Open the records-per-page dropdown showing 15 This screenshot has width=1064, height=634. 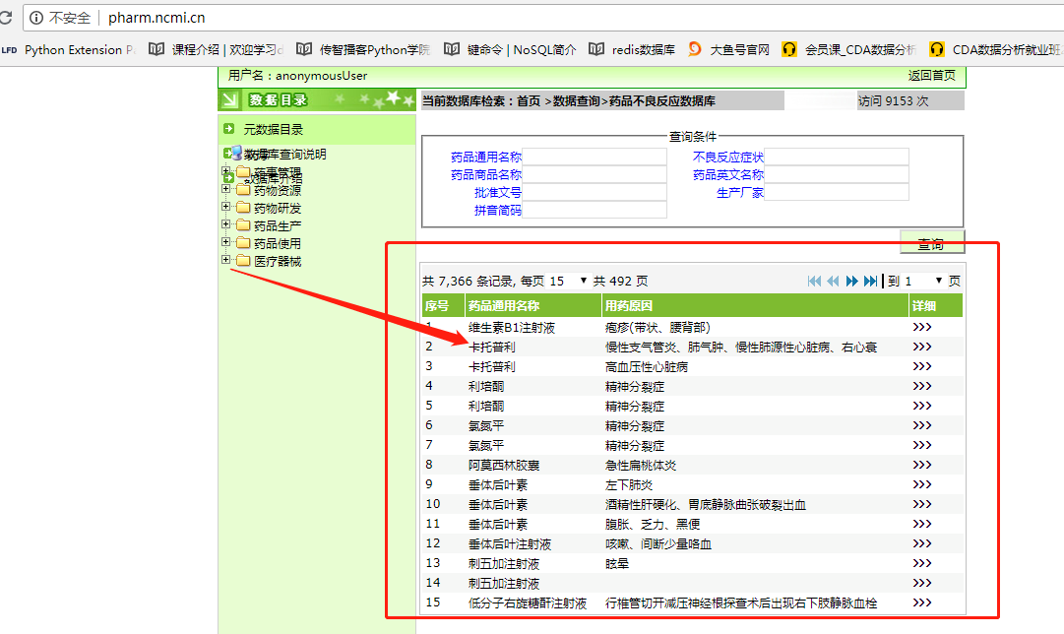pos(568,281)
